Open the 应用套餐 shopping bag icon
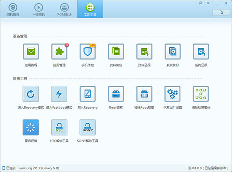The width and height of the screenshot is (232, 172). click(x=31, y=52)
